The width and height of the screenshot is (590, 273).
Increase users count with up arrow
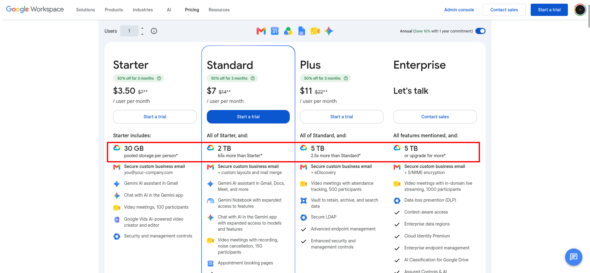click(142, 28)
